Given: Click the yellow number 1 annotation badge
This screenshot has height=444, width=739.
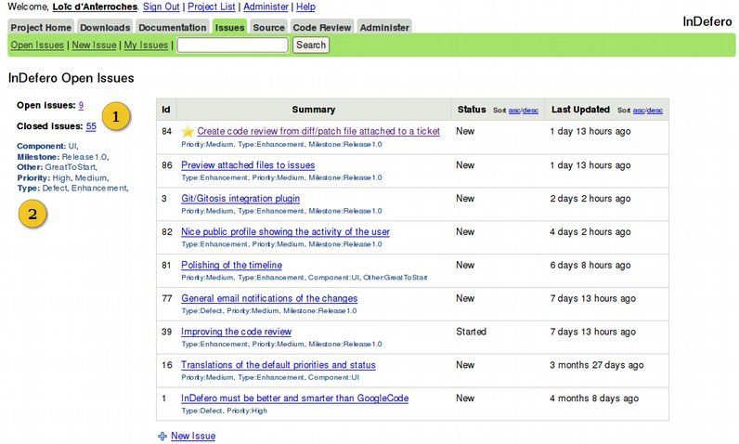Looking at the screenshot, I should click(115, 116).
